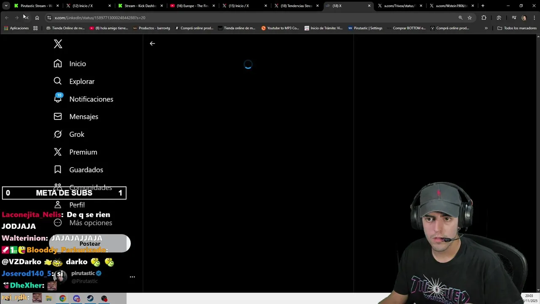This screenshot has width=540, height=304.
Task: Click the Premium X icon
Action: [58, 152]
